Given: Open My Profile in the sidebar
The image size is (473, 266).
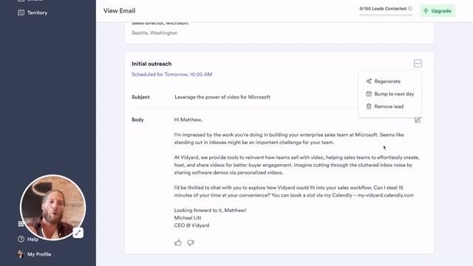Looking at the screenshot, I should 35,254.
